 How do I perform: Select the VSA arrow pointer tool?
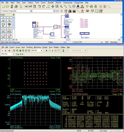(x=47, y=50)
